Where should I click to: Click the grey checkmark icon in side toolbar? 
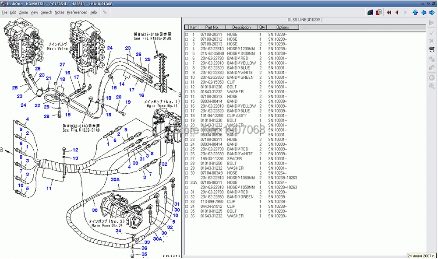432,33
